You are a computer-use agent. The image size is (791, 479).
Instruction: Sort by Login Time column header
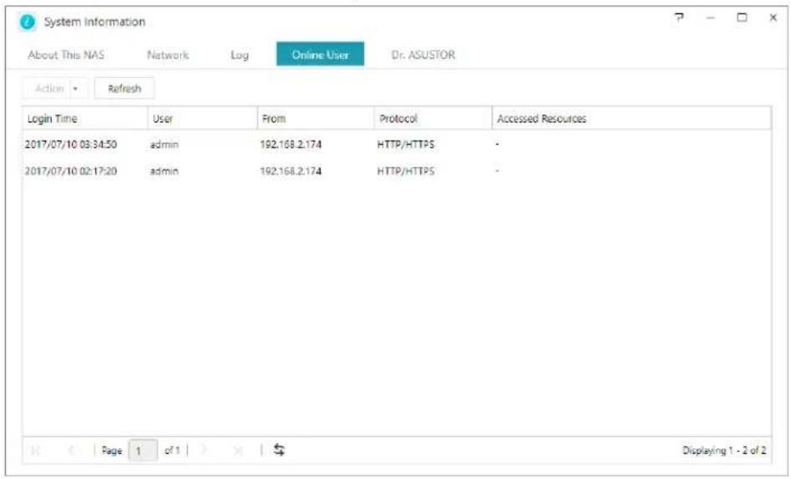point(85,119)
